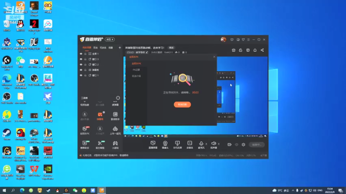Mute the 扬声器 speaker

(x=213, y=145)
